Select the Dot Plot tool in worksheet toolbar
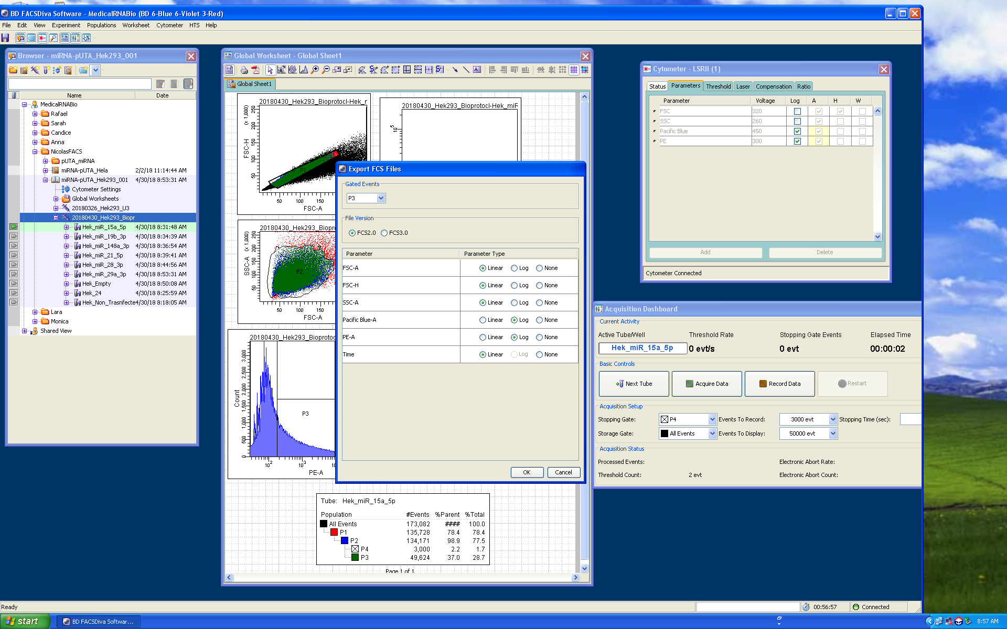Screen dimensions: 1007x629 tap(282, 70)
